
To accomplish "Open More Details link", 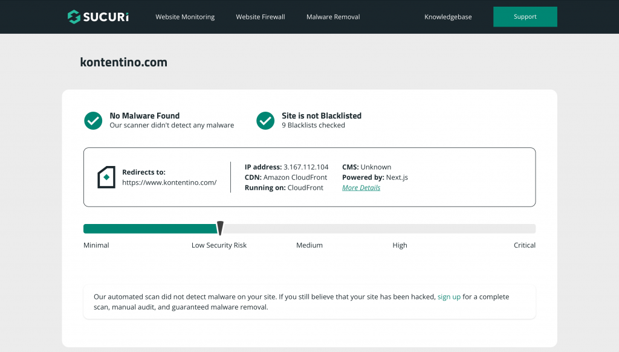I will click(x=361, y=187).
